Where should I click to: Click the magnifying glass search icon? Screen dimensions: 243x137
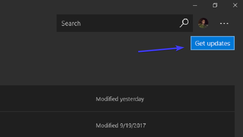(184, 23)
